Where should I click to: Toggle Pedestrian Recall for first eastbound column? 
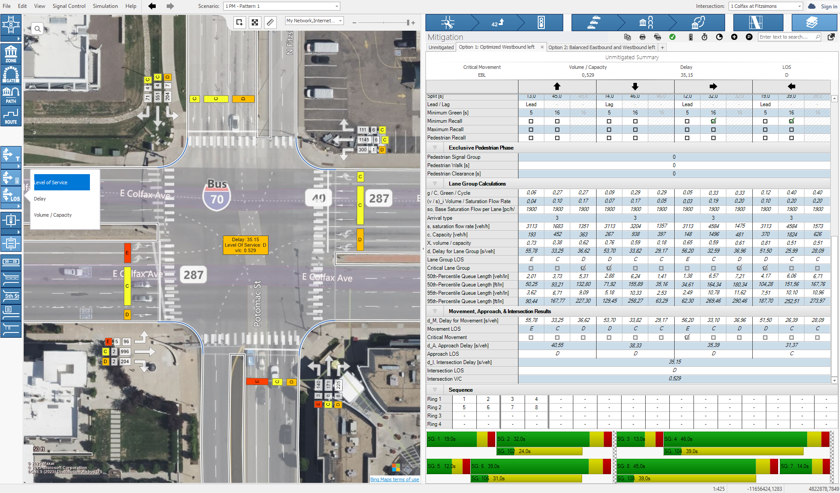pyautogui.click(x=687, y=138)
